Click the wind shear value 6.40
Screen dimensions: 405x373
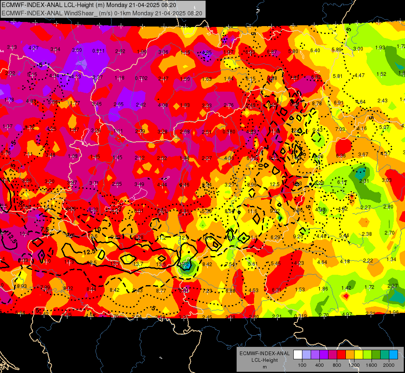pos(315,51)
